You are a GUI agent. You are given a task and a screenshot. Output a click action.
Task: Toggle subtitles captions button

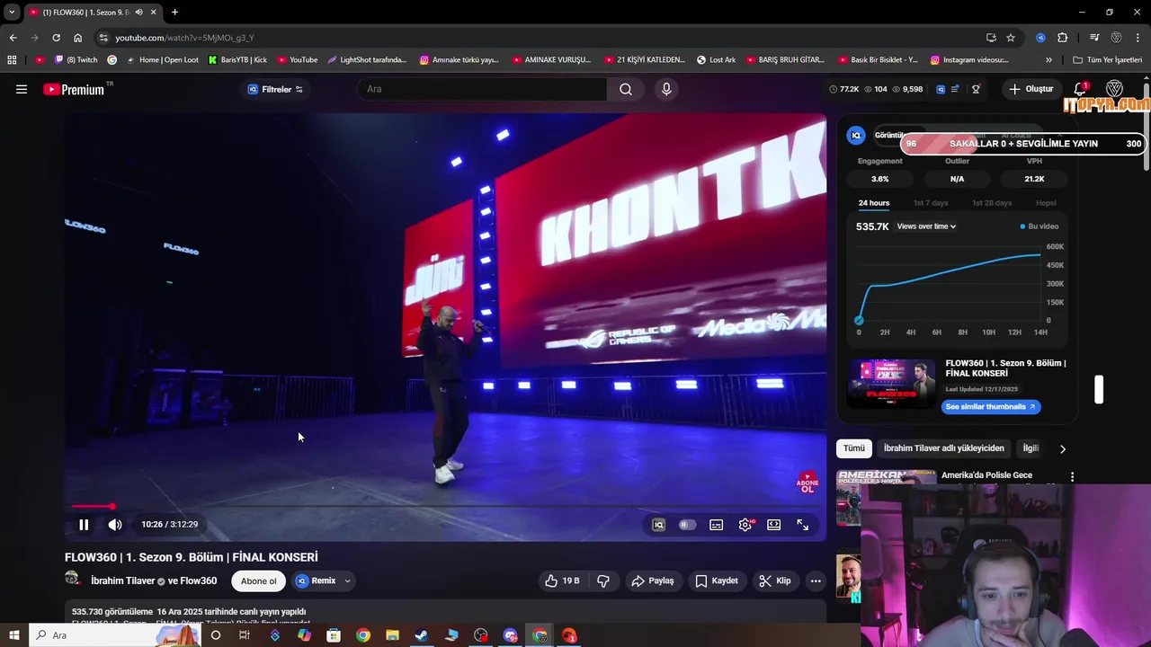click(x=717, y=525)
